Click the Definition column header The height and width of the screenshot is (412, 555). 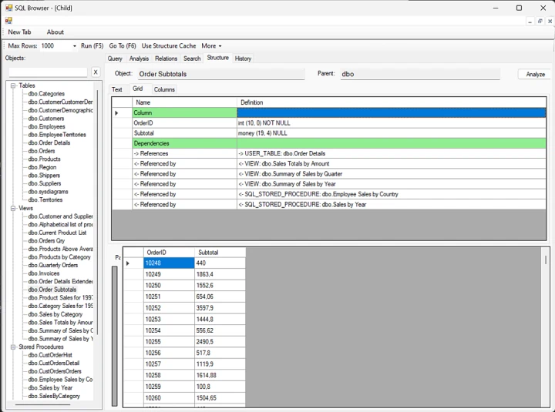[x=392, y=102]
